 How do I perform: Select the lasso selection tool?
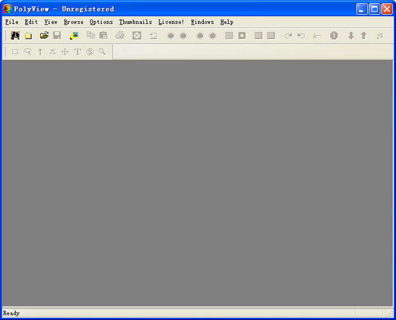[x=28, y=52]
